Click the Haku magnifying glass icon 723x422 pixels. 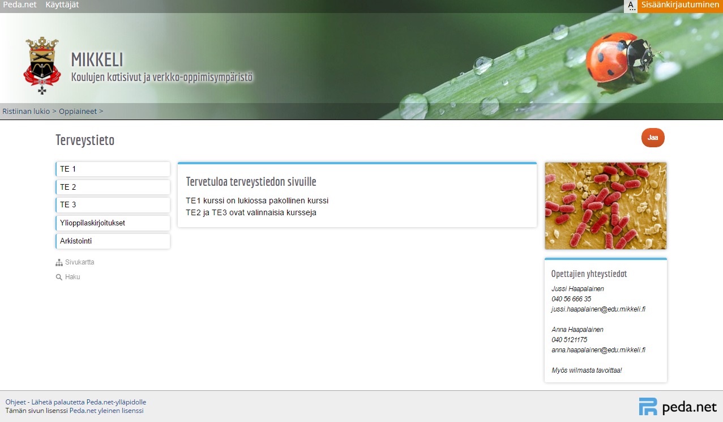tap(59, 278)
